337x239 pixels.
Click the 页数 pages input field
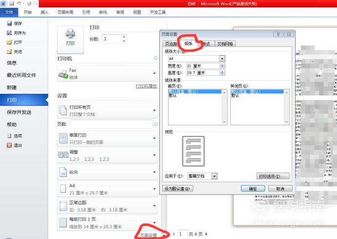click(112, 124)
